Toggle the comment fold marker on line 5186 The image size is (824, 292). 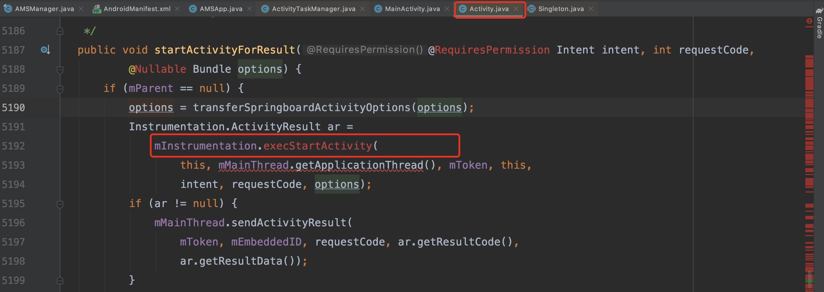coord(60,31)
